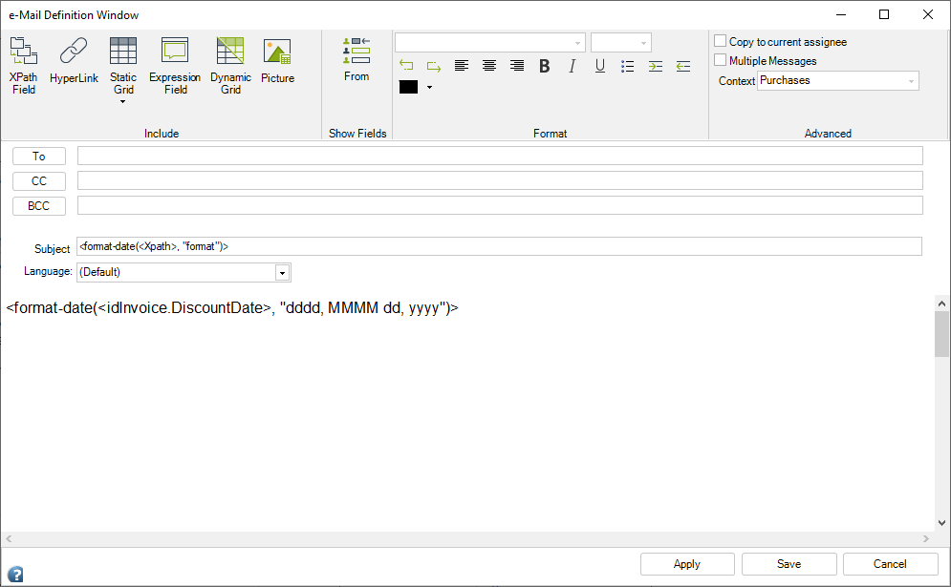Insert a HyperLink
The image size is (951, 587).
pos(74,60)
